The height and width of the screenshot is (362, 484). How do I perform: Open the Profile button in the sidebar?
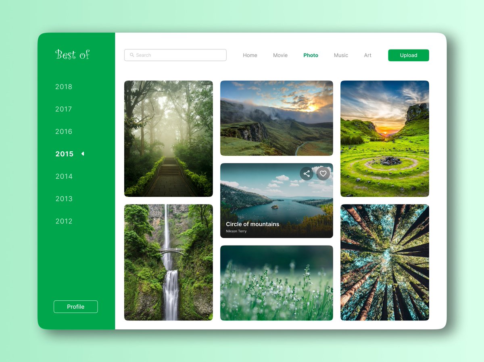76,307
